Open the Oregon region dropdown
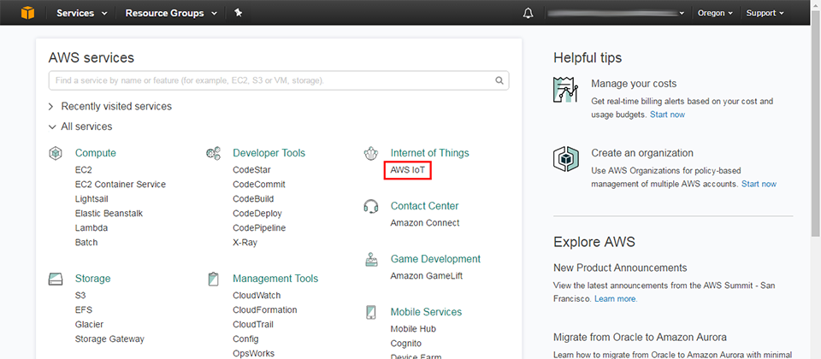This screenshot has width=821, height=359. click(715, 13)
